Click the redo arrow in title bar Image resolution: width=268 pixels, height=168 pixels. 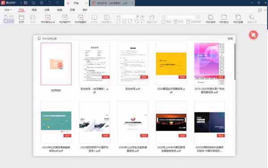(x=58, y=3)
